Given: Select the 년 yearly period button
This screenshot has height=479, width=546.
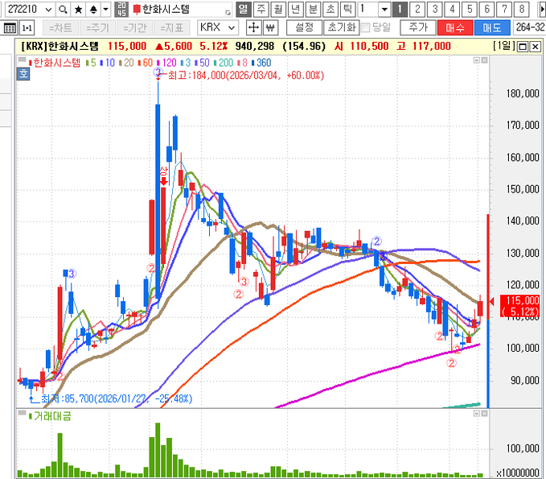Looking at the screenshot, I should (296, 9).
